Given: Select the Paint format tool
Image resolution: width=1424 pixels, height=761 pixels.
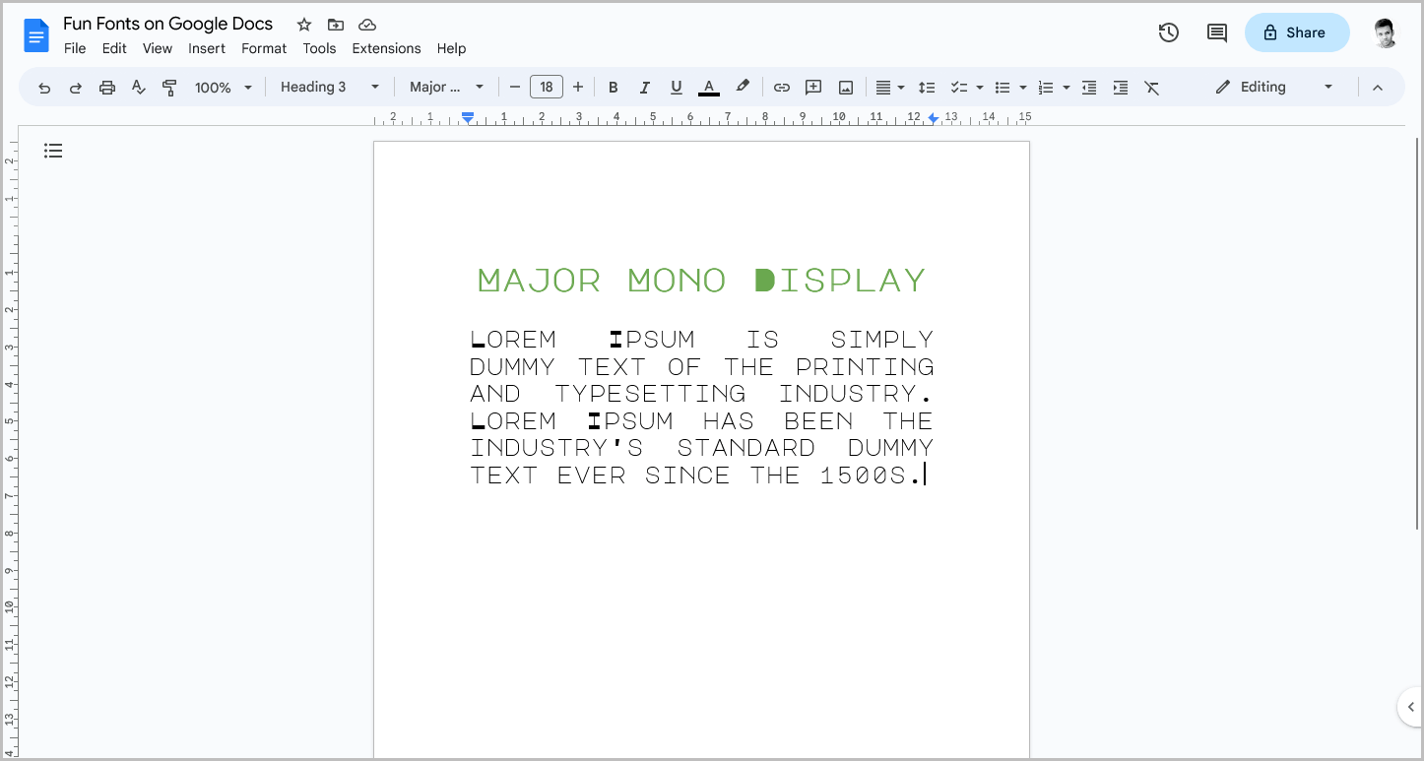Looking at the screenshot, I should (x=169, y=87).
